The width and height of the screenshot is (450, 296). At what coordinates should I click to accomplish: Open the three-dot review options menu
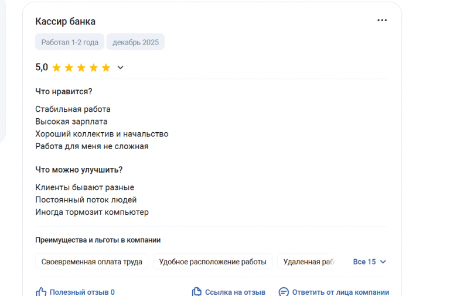[382, 20]
